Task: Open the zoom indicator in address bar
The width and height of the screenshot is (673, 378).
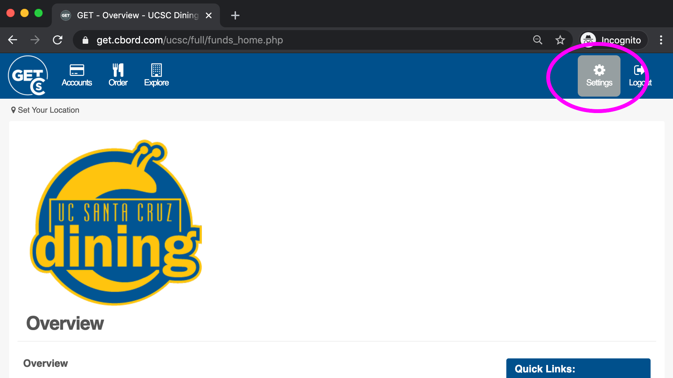Action: pyautogui.click(x=537, y=40)
